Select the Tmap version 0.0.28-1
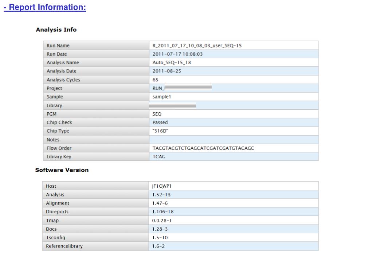The width and height of the screenshot is (373, 280). click(162, 221)
